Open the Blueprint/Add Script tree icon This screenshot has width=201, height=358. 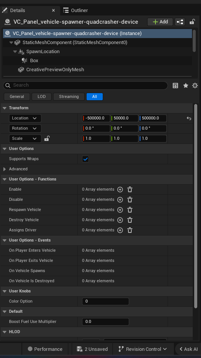click(x=180, y=22)
